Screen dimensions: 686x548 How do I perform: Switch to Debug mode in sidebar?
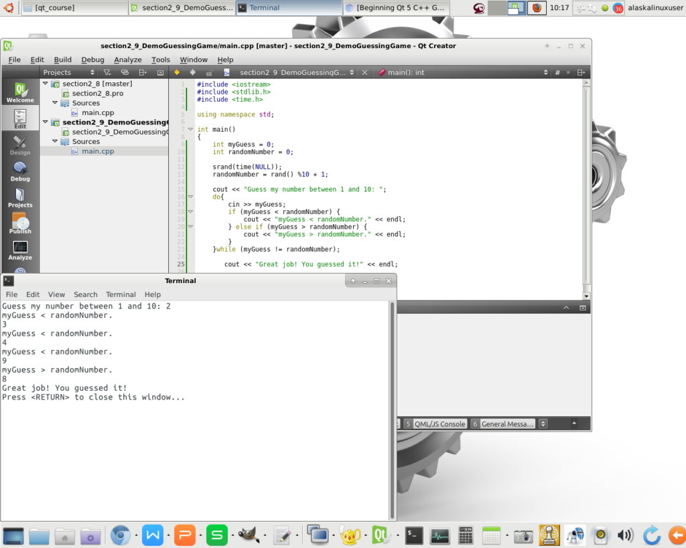click(x=20, y=171)
